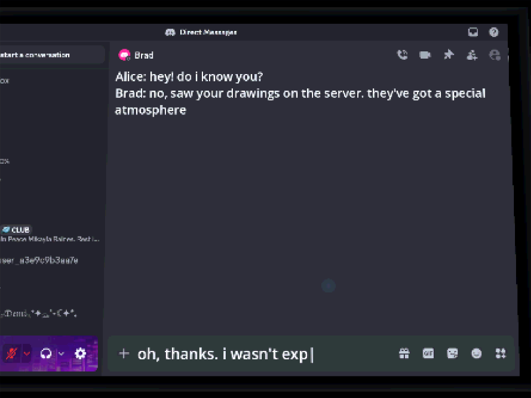
Task: Click the 'start a conversation' search field
Action: coord(51,55)
